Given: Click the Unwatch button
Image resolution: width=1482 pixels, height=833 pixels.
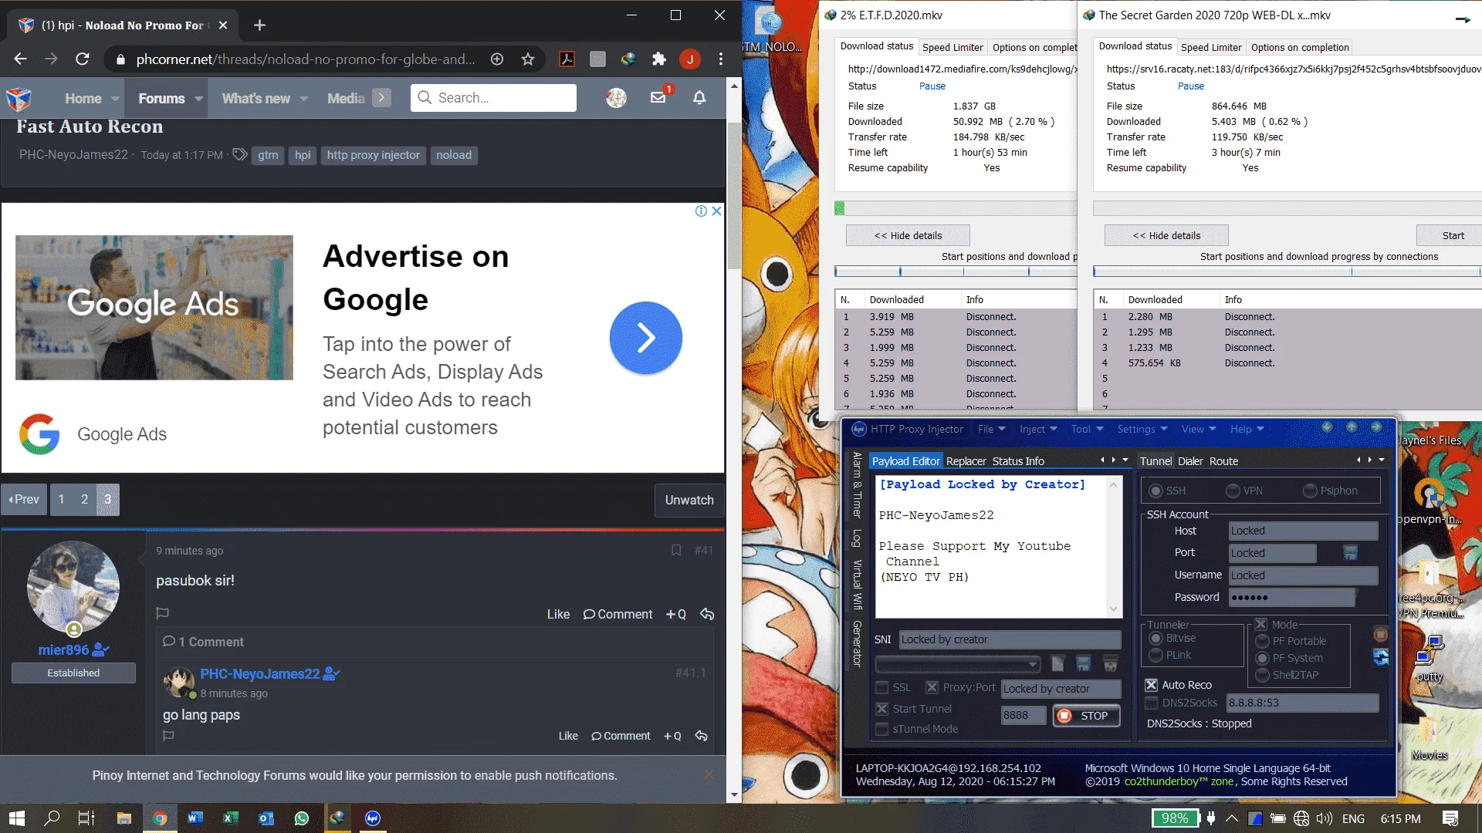Looking at the screenshot, I should coord(689,500).
